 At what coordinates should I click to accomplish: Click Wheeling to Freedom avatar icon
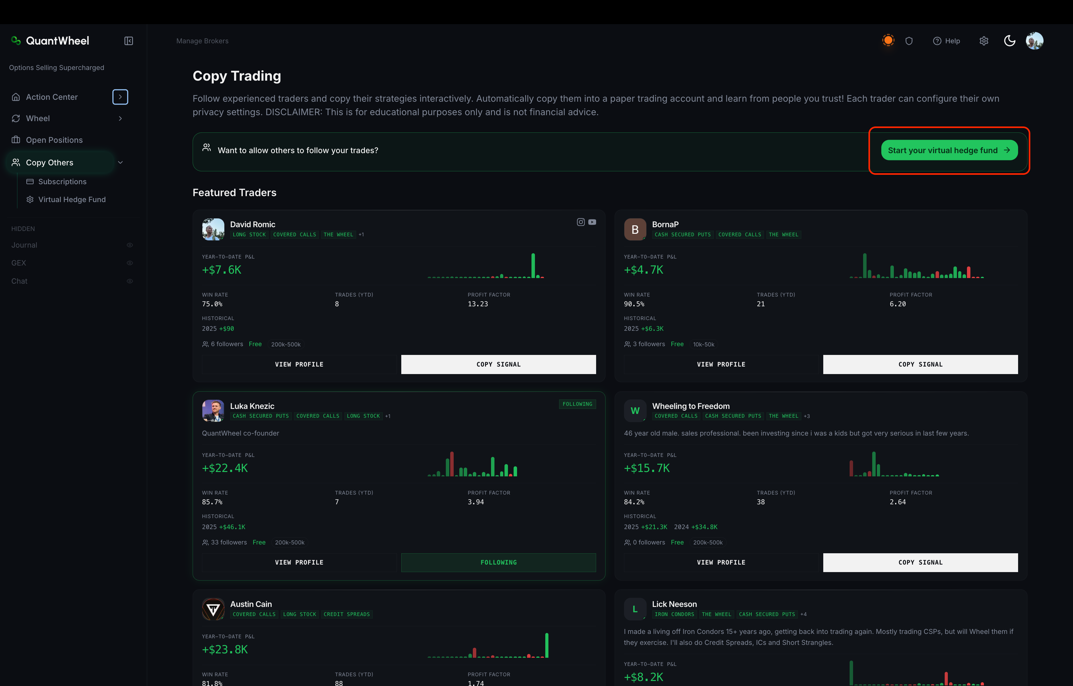point(635,410)
